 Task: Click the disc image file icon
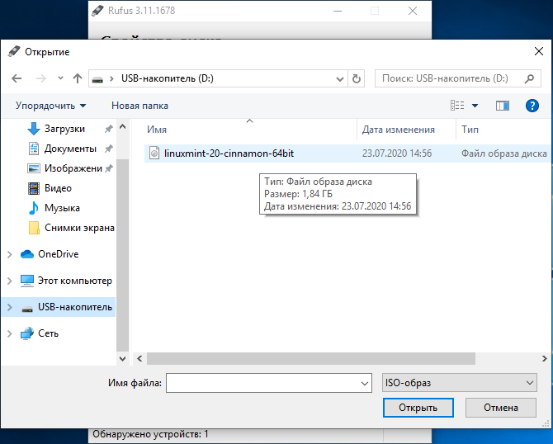154,153
